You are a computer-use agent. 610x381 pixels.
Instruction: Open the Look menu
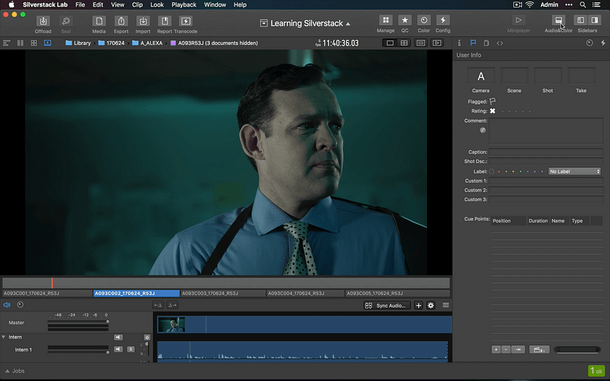[157, 4]
